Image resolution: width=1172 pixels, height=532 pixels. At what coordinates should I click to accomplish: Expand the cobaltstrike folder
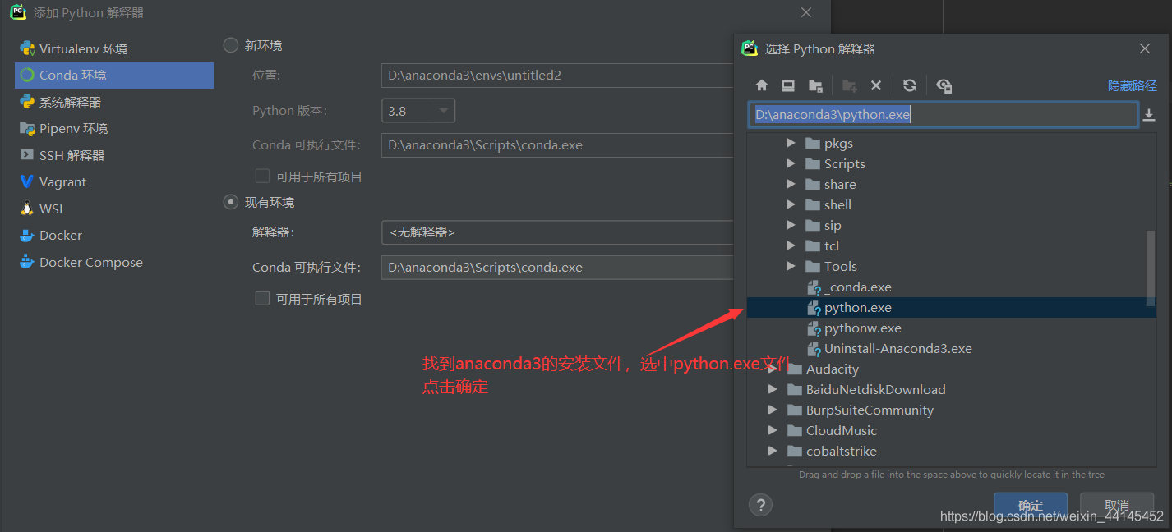pyautogui.click(x=773, y=451)
